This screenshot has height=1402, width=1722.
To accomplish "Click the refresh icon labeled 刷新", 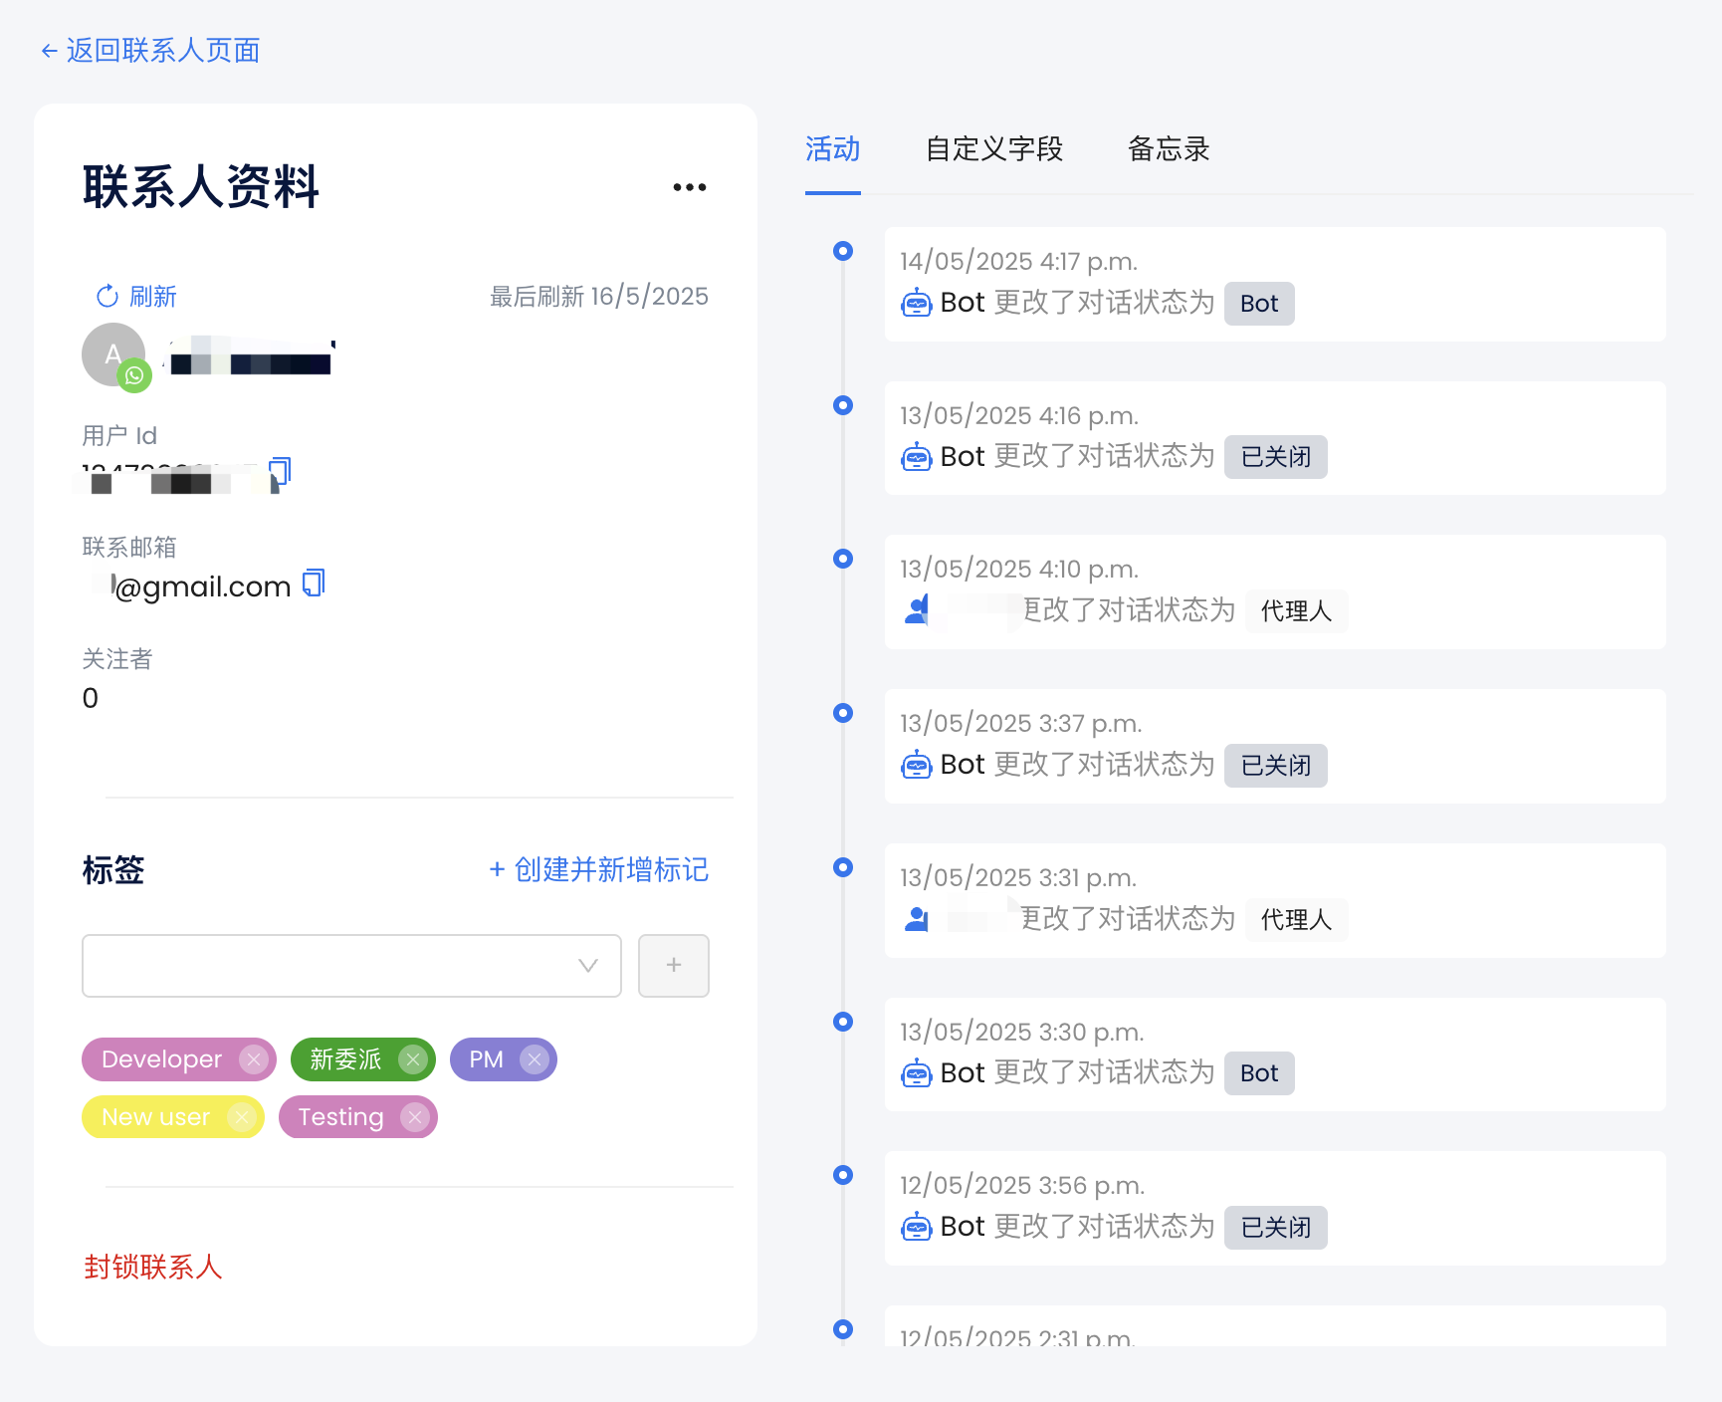I will pyautogui.click(x=108, y=297).
